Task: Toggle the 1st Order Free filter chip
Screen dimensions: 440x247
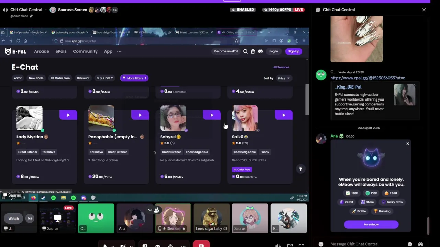Action: pos(60,78)
